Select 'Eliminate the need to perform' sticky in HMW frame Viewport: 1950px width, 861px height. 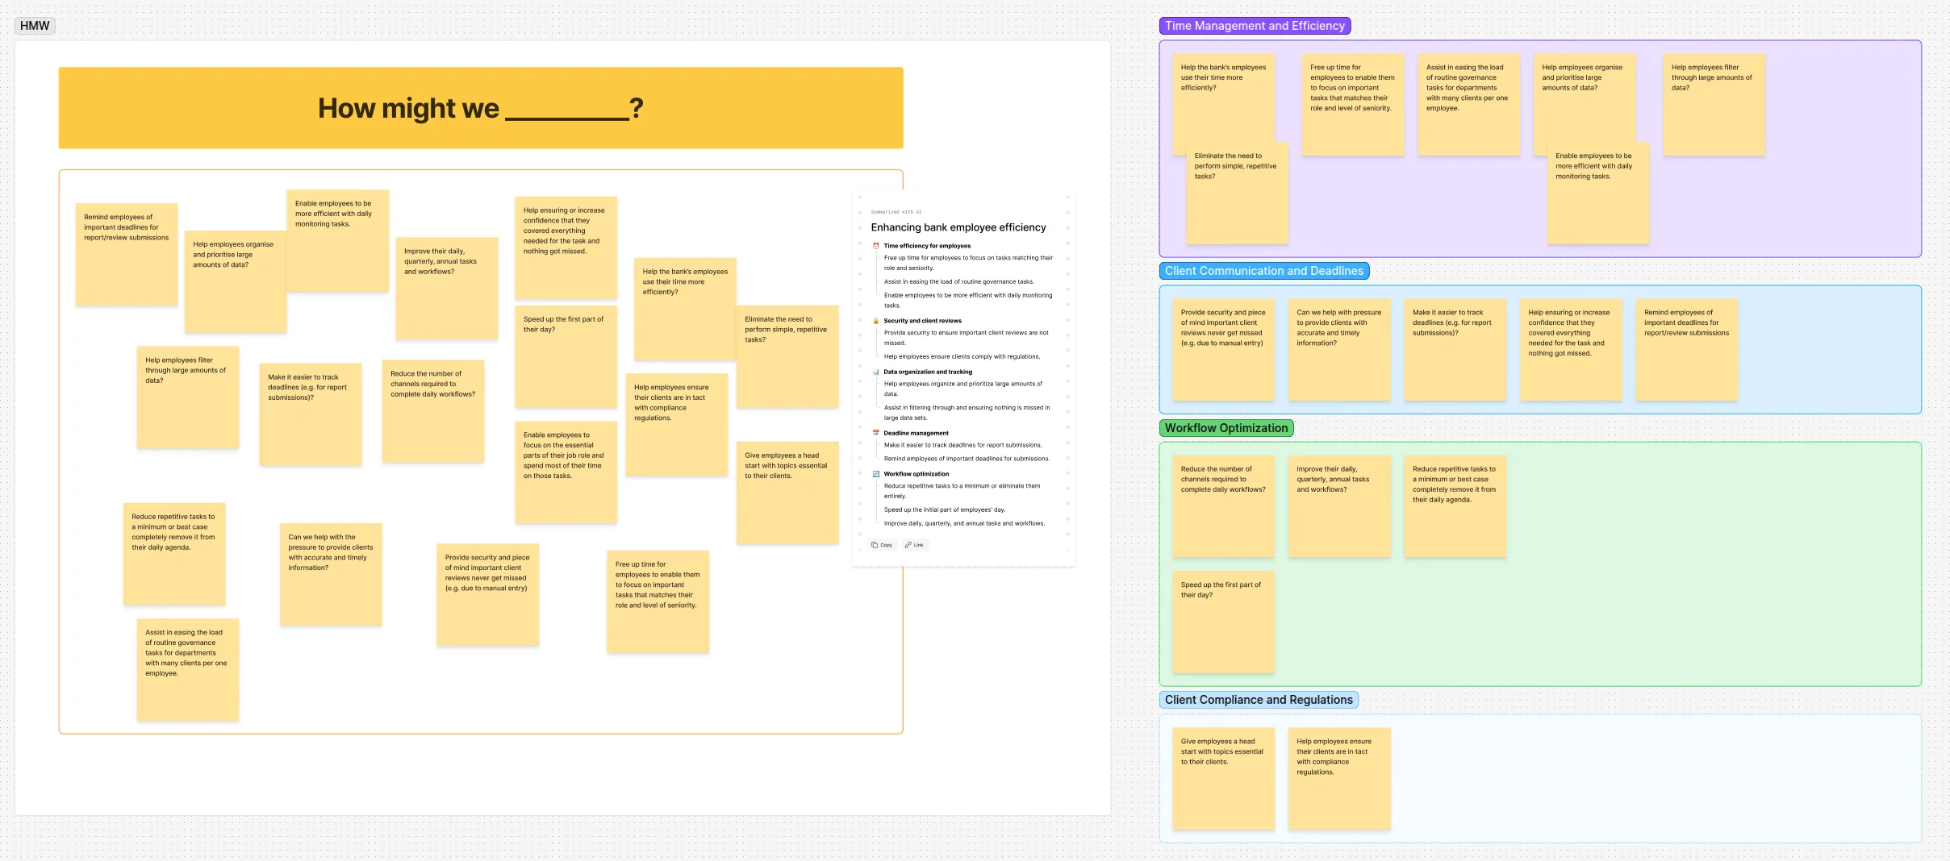[x=787, y=356]
